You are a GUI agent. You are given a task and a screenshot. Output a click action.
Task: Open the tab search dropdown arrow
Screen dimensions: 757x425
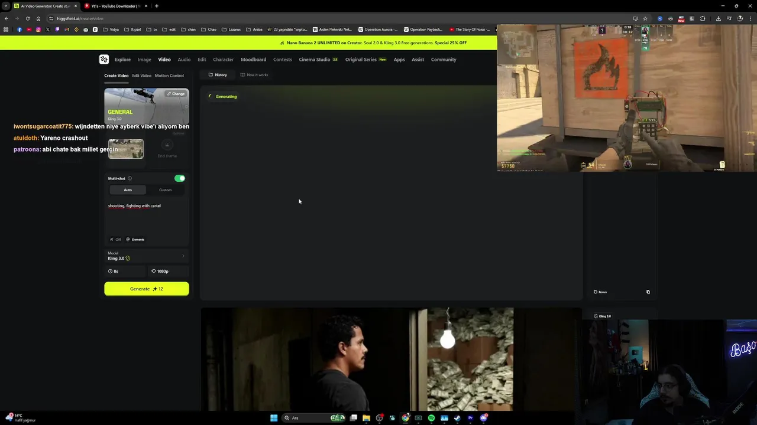pos(5,6)
